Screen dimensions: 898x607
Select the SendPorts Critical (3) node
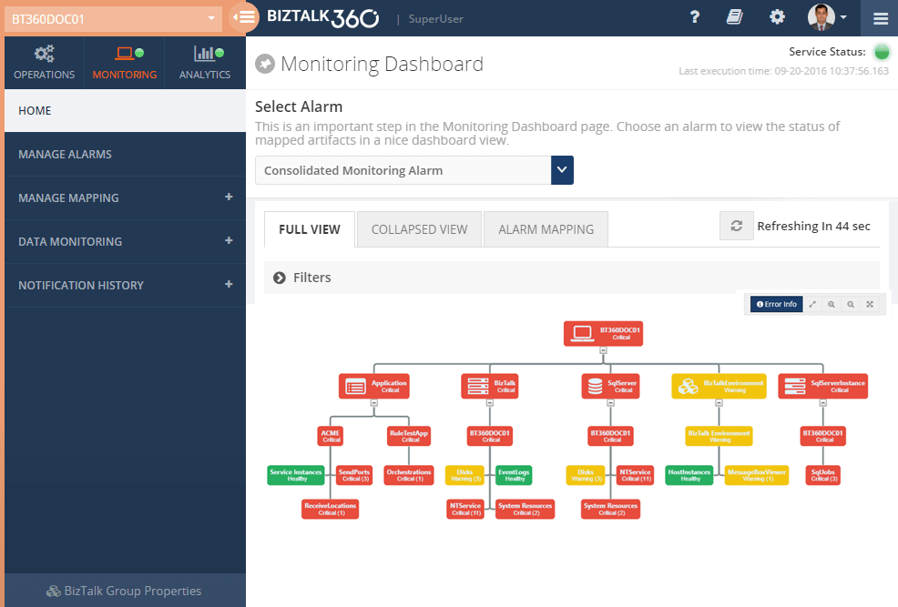(354, 475)
